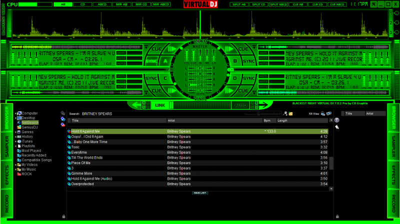The width and height of the screenshot is (400, 224).
Task: Click the right crossfader arrow
Action: (264, 105)
